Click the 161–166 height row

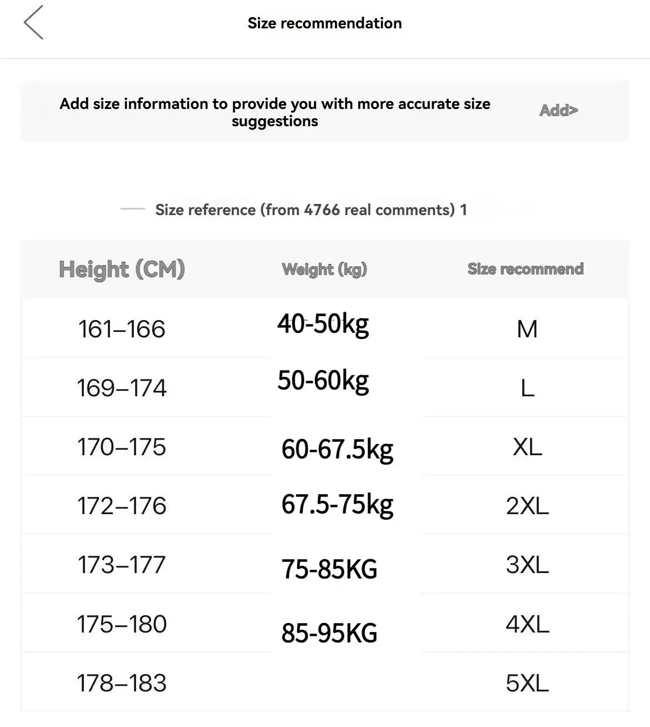pyautogui.click(x=122, y=329)
